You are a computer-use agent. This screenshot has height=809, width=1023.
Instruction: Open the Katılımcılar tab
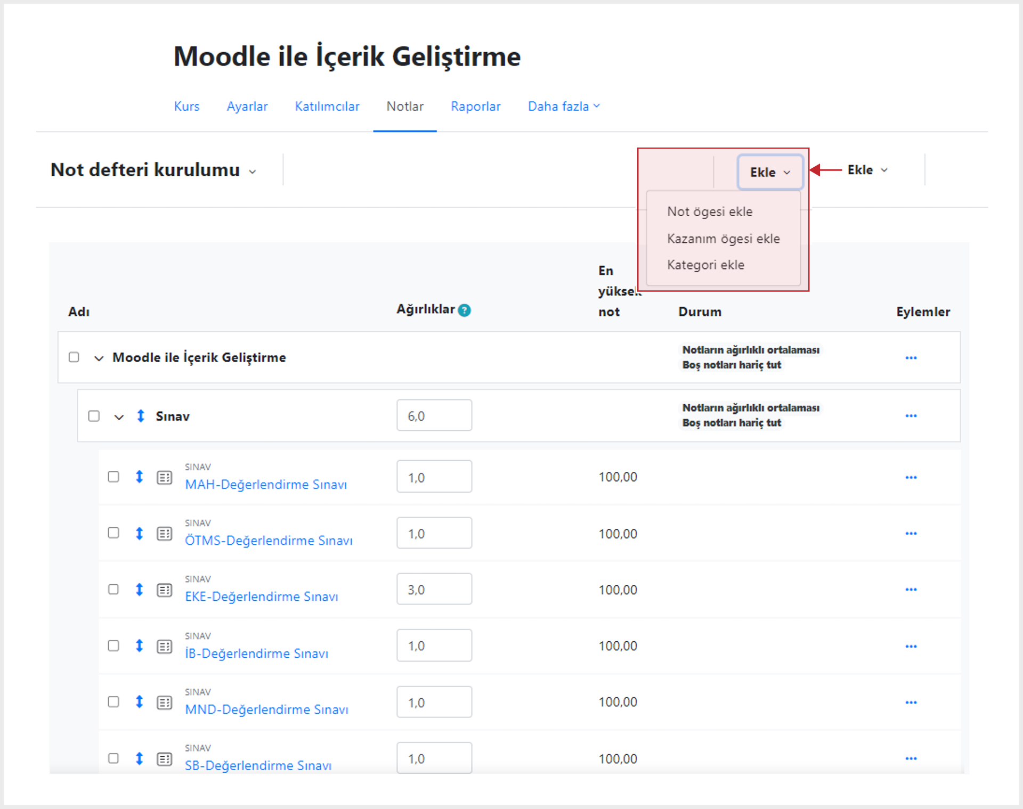pyautogui.click(x=327, y=107)
